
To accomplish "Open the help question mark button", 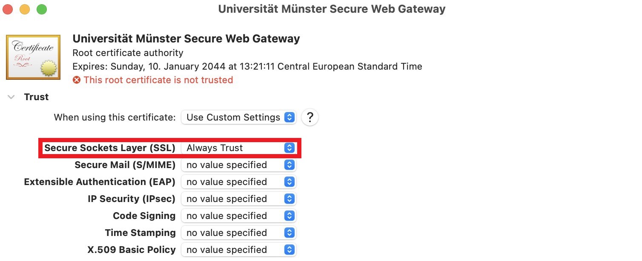I will (x=310, y=118).
